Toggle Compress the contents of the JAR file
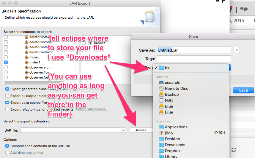The height and width of the screenshot is (158, 255). pos(7,146)
